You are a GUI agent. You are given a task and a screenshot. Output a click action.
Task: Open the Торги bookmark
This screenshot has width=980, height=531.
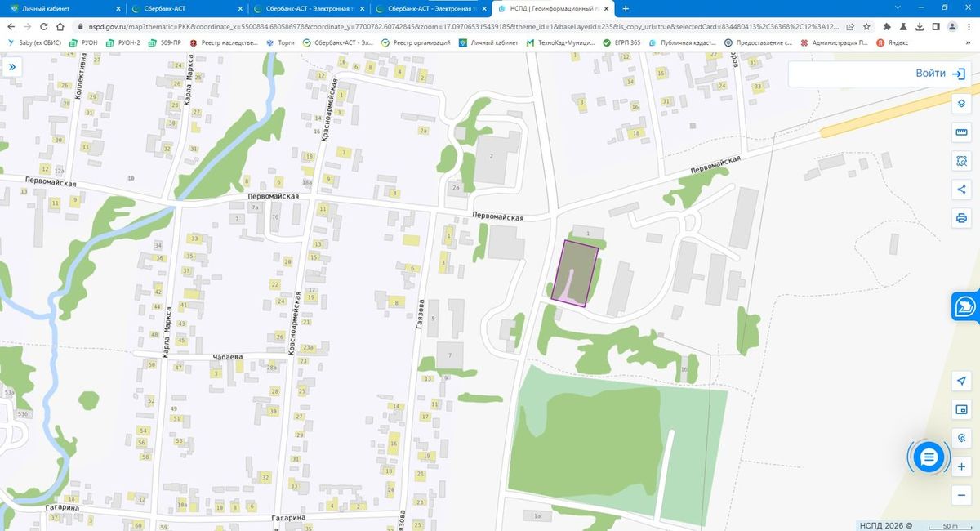[281, 42]
